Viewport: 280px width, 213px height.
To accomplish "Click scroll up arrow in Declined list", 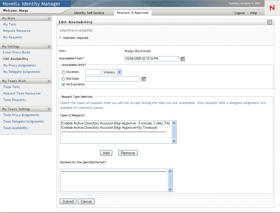I will (x=170, y=171).
